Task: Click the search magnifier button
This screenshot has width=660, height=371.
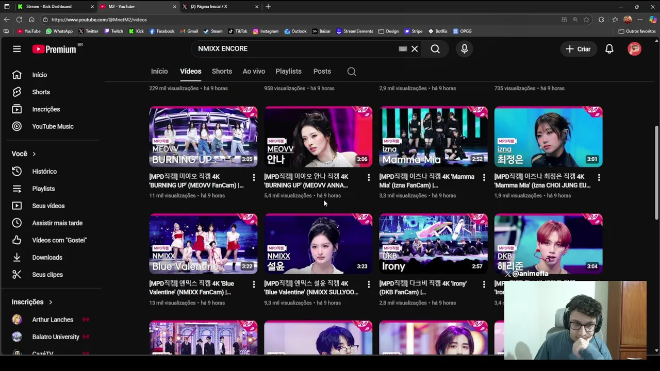Action: (435, 49)
